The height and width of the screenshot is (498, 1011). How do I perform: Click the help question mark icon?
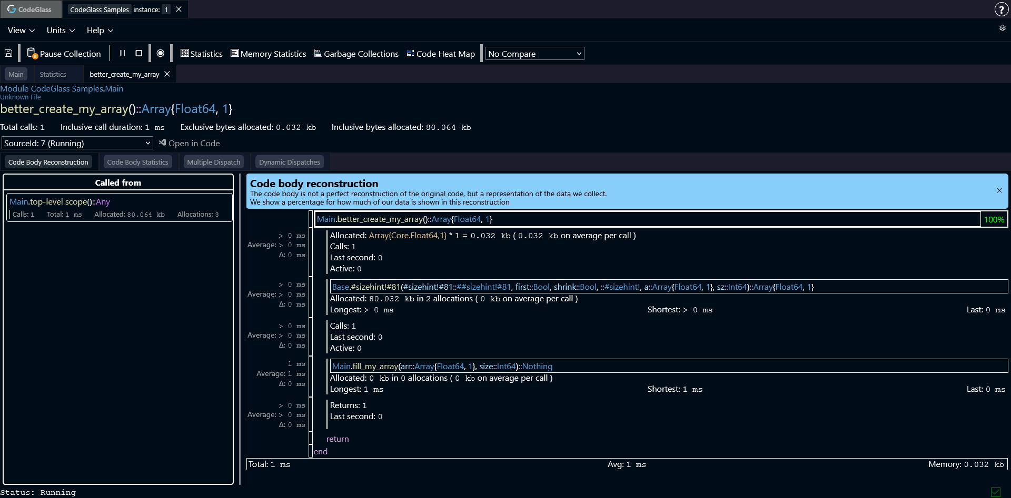[x=1001, y=9]
